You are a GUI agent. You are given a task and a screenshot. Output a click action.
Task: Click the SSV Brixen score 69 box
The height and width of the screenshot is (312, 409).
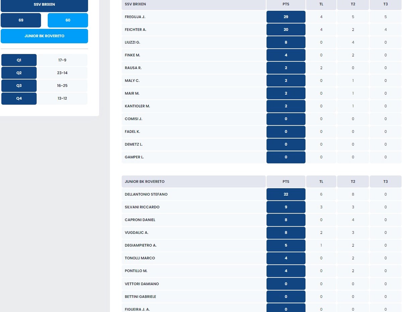click(21, 20)
